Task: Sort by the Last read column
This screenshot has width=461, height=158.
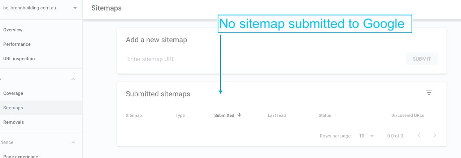Action: [277, 115]
